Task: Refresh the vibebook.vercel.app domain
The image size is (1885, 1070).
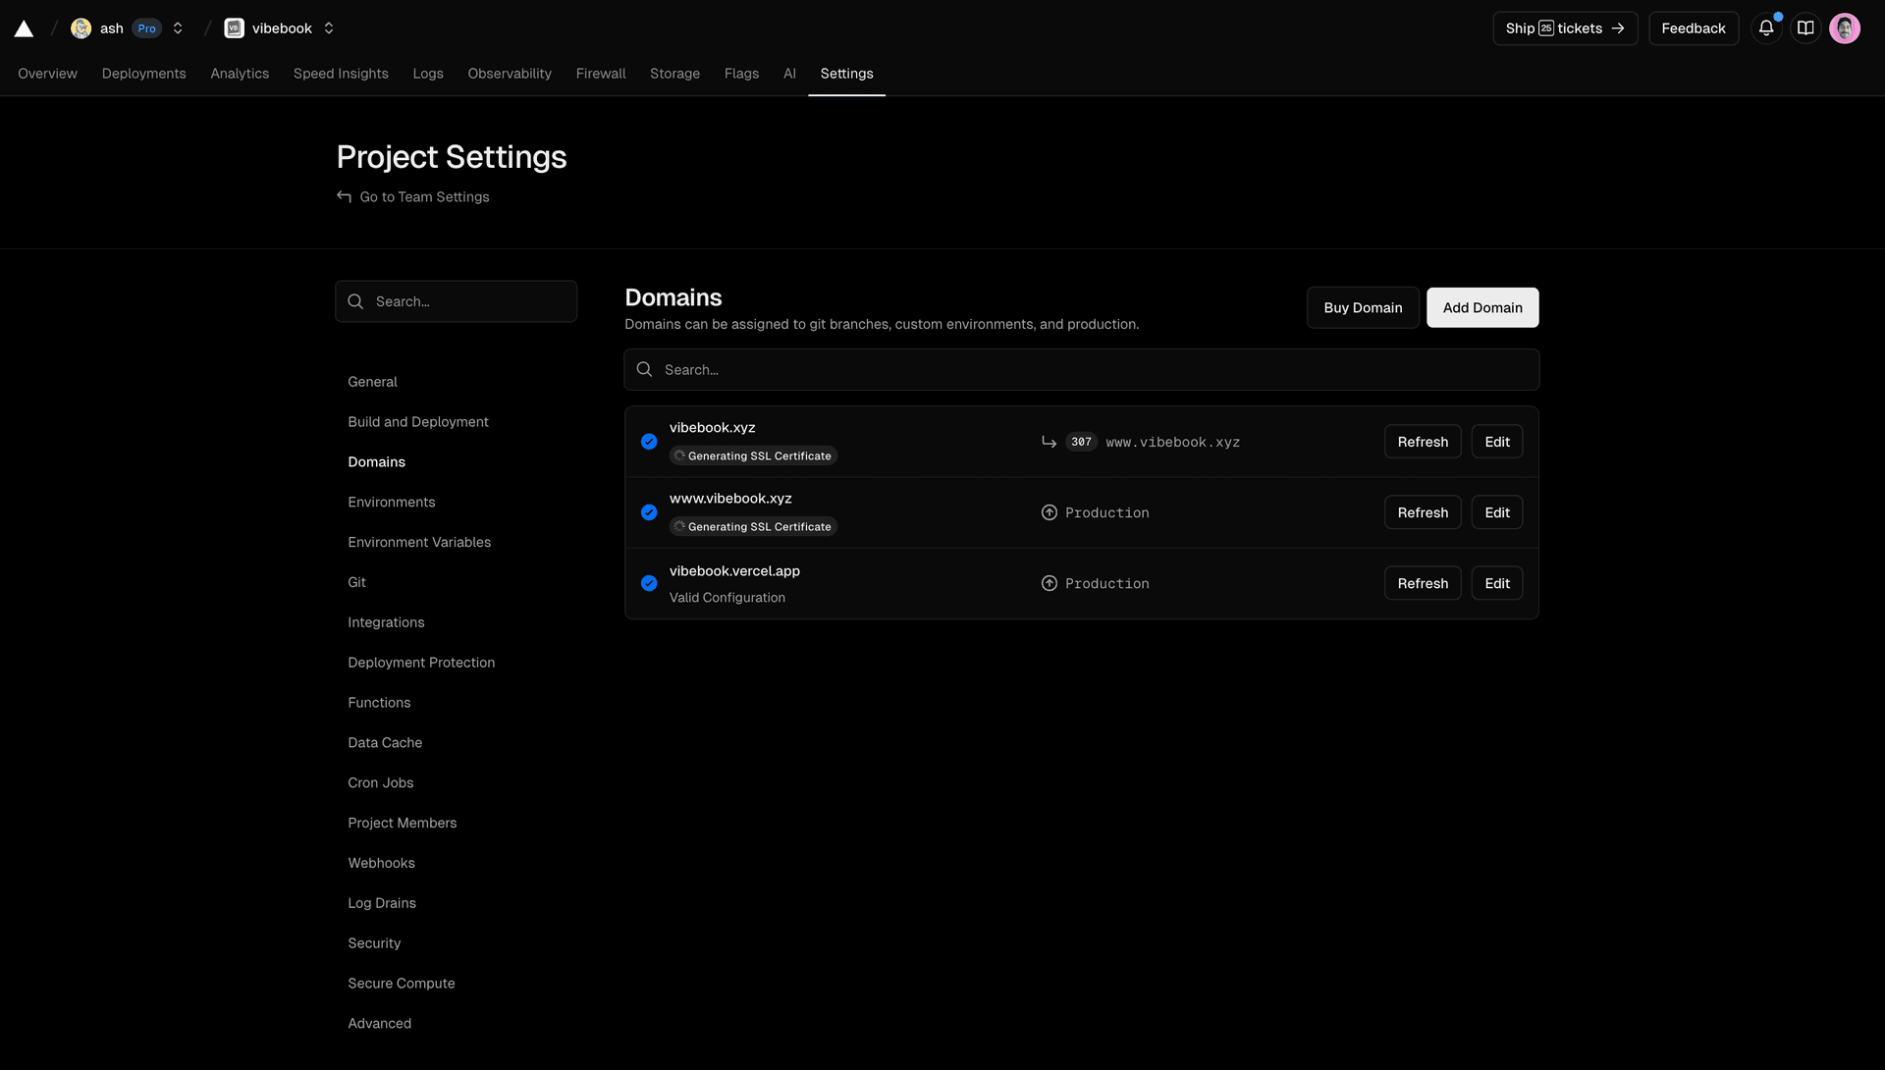Action: 1423,583
